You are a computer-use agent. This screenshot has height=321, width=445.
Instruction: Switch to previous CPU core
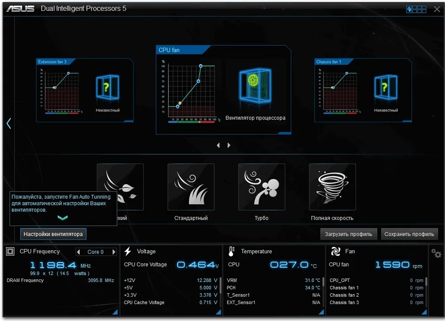pyautogui.click(x=79, y=252)
